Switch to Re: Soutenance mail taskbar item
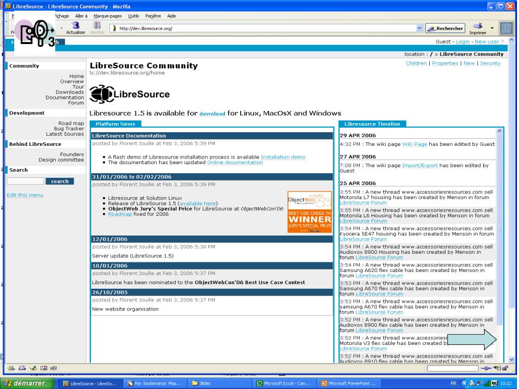This screenshot has width=519, height=389. [x=155, y=383]
